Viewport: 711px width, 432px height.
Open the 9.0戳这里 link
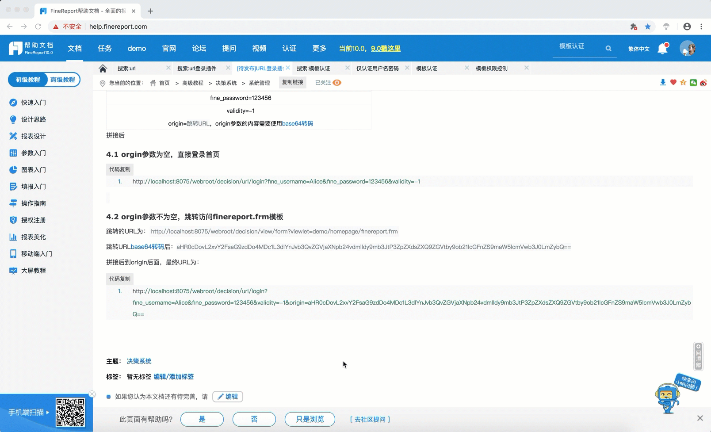pyautogui.click(x=386, y=48)
